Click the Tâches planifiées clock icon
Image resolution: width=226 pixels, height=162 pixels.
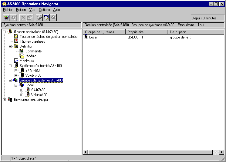coord(16,41)
